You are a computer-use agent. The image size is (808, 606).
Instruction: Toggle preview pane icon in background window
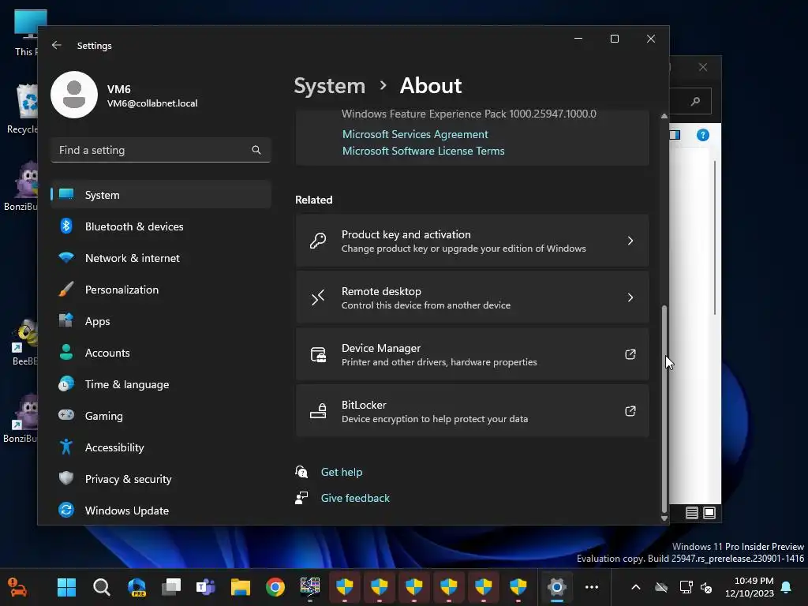[675, 135]
